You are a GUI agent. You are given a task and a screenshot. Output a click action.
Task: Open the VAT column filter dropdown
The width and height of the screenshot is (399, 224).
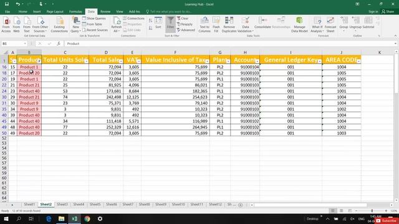138,61
